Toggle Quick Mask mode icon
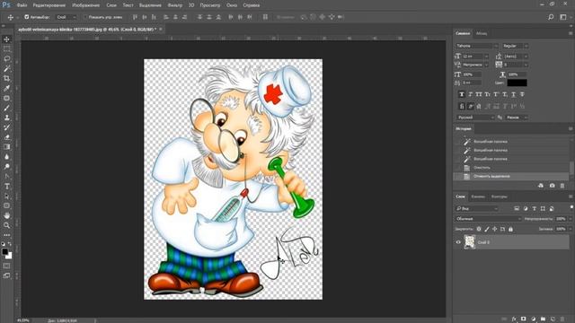Image resolution: width=575 pixels, height=323 pixels. 6,266
